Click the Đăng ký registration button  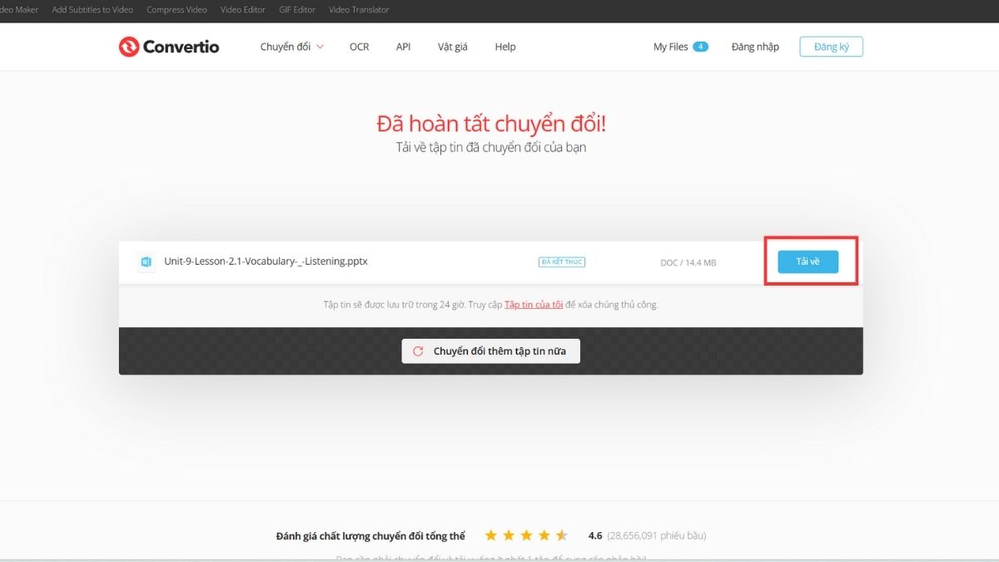point(830,47)
